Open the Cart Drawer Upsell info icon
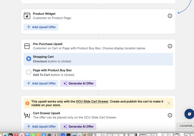194x136 pixels. click(170, 115)
